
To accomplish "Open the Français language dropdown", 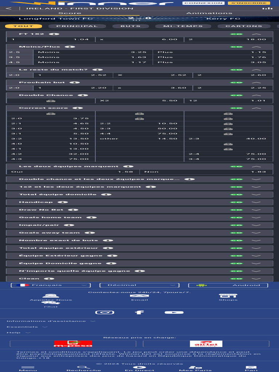I will point(51,285).
